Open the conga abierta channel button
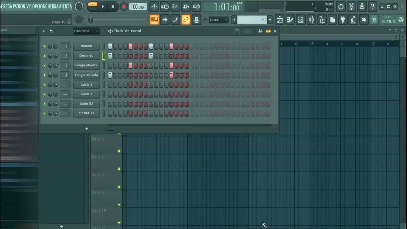The image size is (407, 229). [86, 65]
